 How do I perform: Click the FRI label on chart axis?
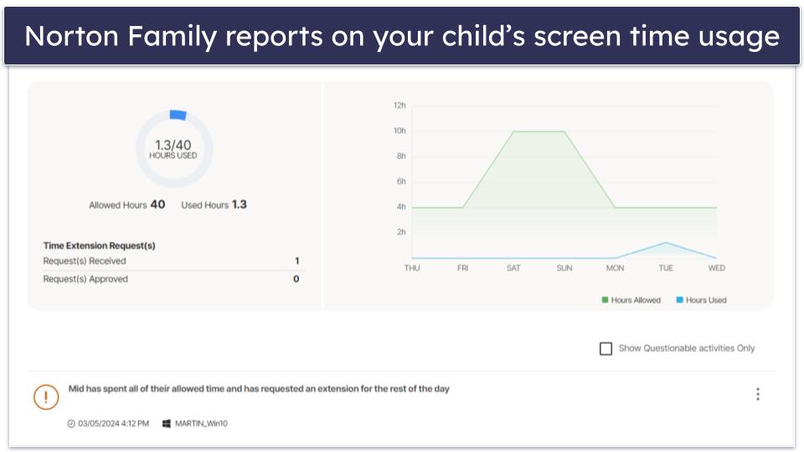[462, 268]
